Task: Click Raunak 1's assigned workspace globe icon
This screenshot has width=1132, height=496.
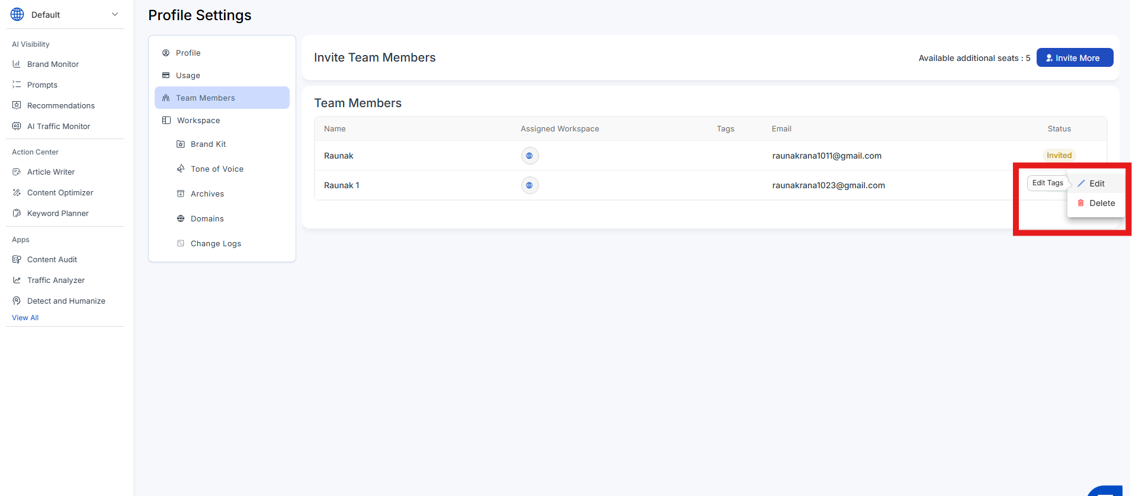Action: (x=530, y=185)
